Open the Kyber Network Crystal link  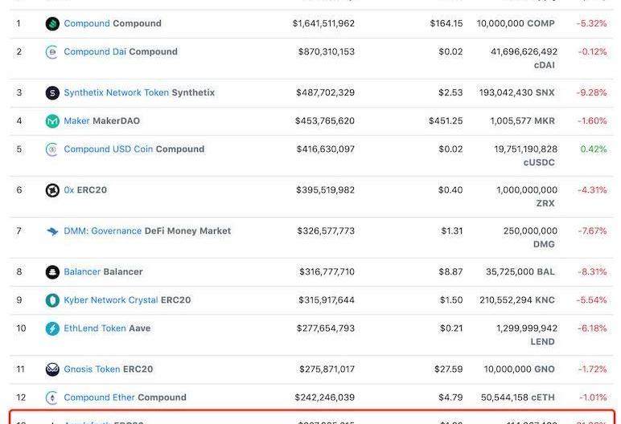(x=111, y=300)
